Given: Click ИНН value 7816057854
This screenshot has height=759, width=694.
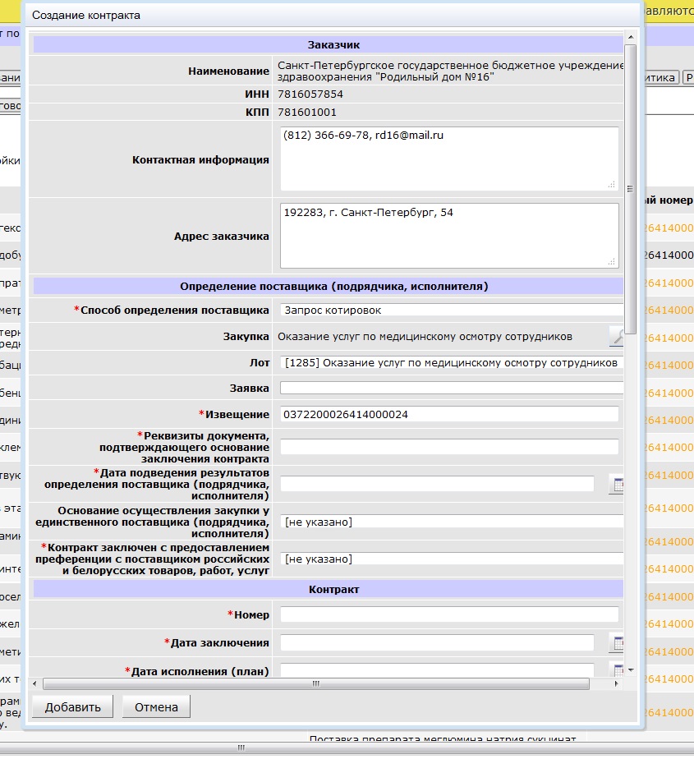Looking at the screenshot, I should (310, 94).
